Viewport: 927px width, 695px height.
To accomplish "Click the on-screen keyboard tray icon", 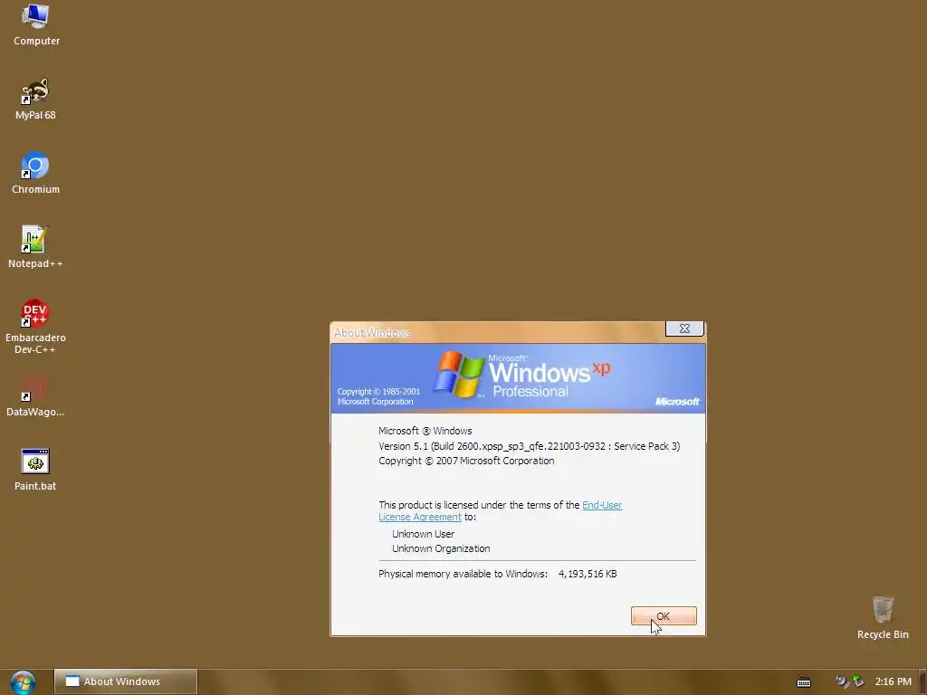I will [x=804, y=682].
